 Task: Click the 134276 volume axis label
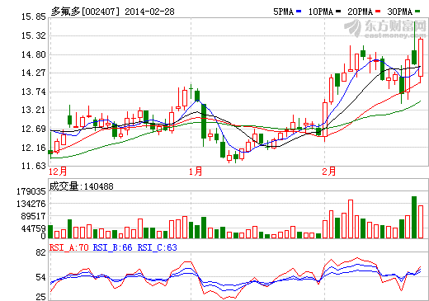(x=31, y=204)
